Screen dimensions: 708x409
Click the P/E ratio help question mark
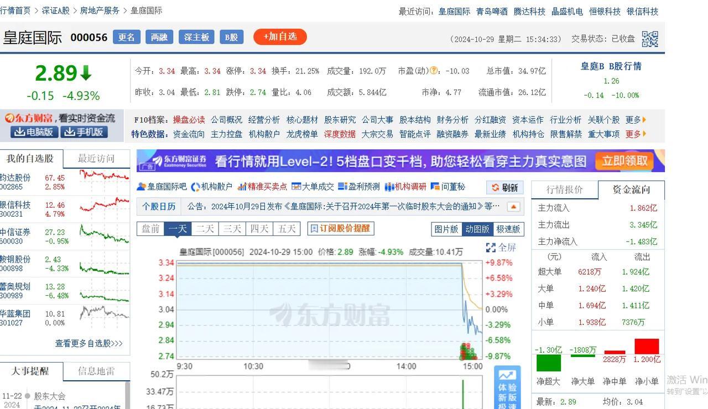click(x=434, y=71)
